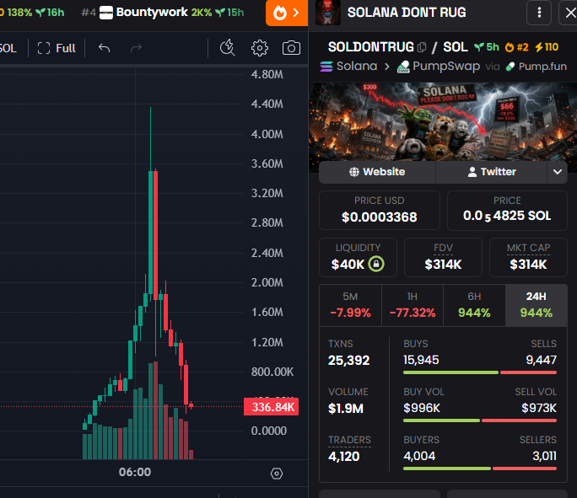
Task: Click the TRADERS label
Action: tap(349, 440)
